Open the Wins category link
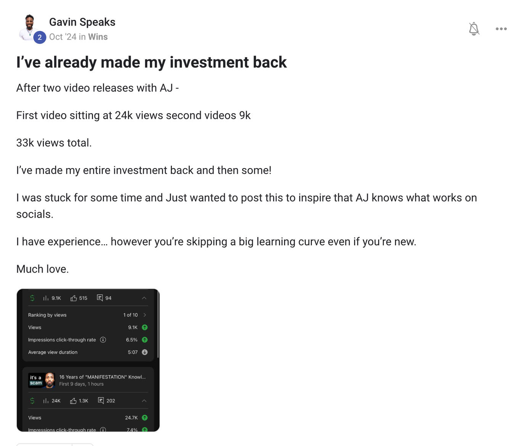This screenshot has height=446, width=525. (98, 37)
